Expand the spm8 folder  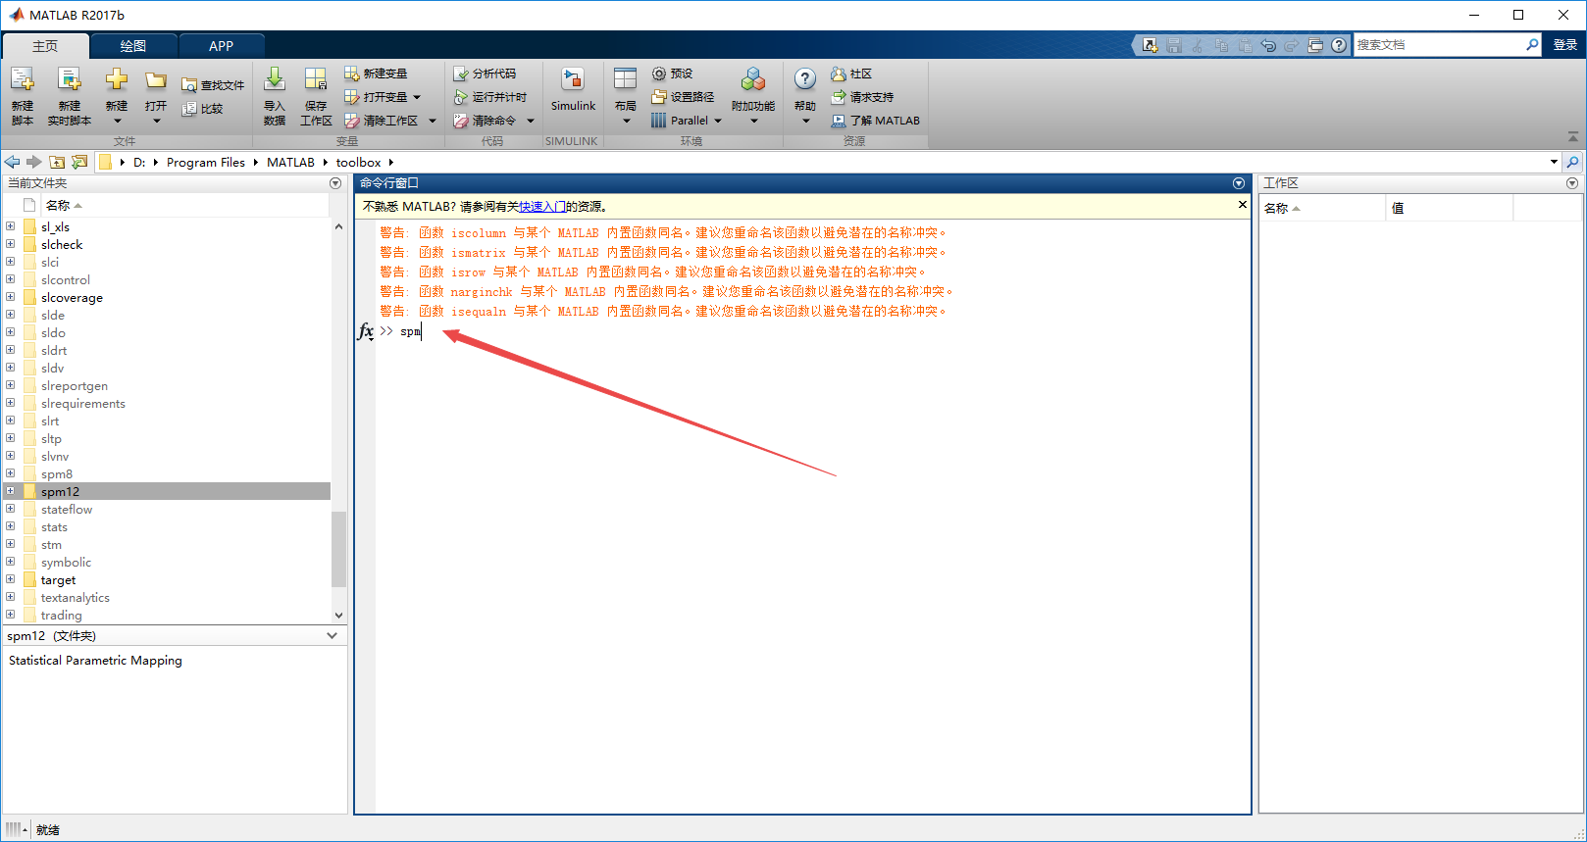pos(11,473)
